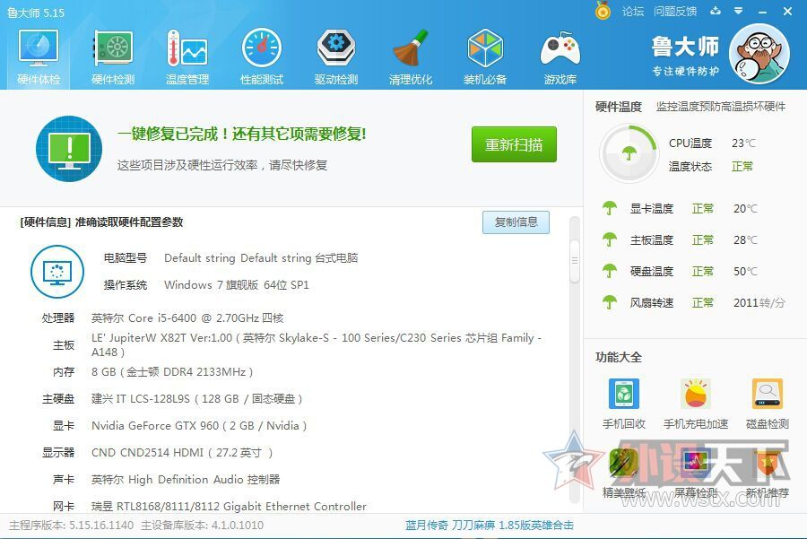
Task: Click the CPU temperature gauge dial
Action: click(628, 152)
